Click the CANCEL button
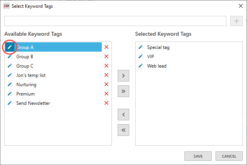This screenshot has height=165, width=247. (229, 156)
